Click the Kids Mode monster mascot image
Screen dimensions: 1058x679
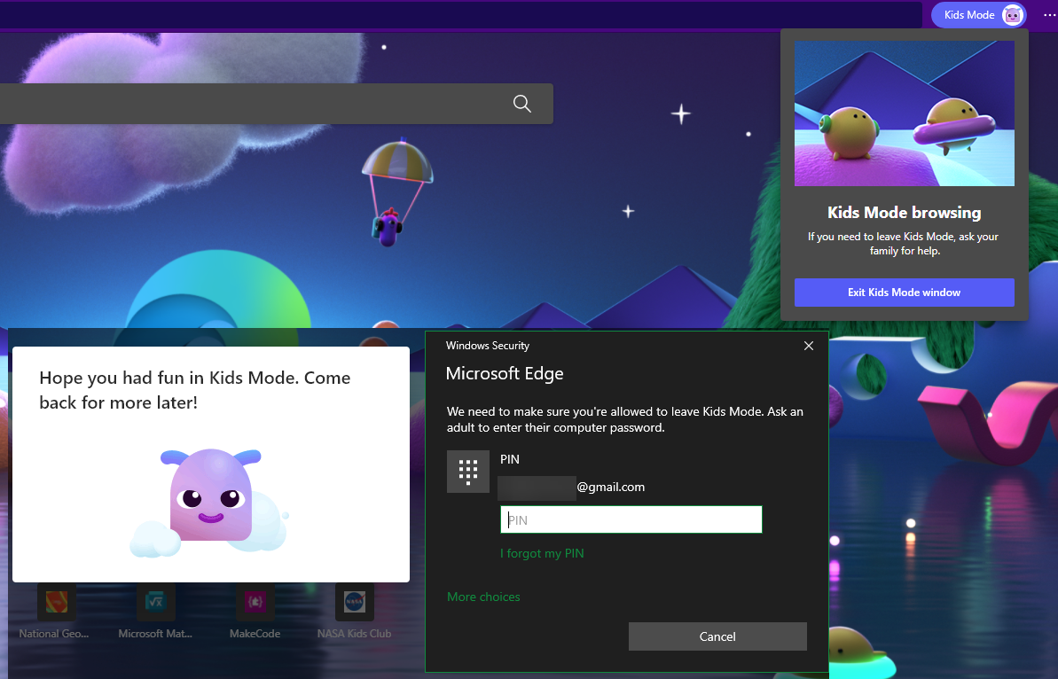(x=210, y=503)
